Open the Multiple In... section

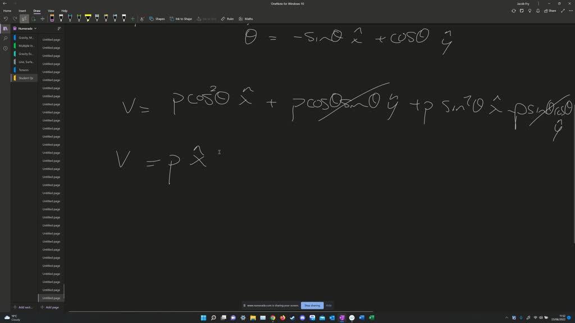pyautogui.click(x=25, y=46)
